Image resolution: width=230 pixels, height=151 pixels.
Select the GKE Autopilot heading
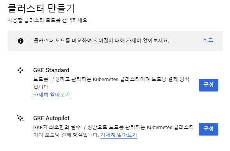tap(51, 118)
